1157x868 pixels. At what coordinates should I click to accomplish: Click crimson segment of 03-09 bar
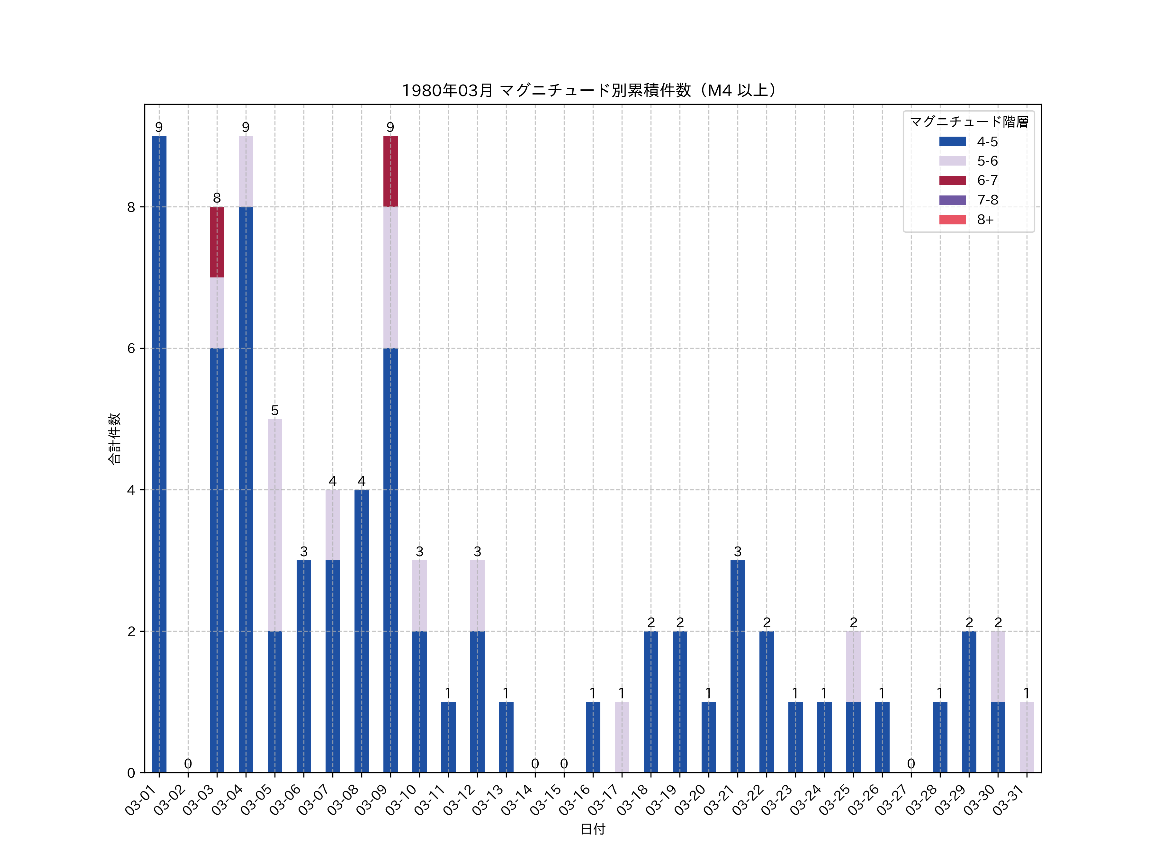(x=390, y=171)
